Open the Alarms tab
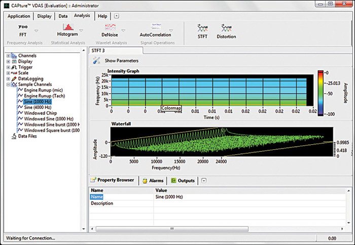355x245 pixels. click(155, 180)
